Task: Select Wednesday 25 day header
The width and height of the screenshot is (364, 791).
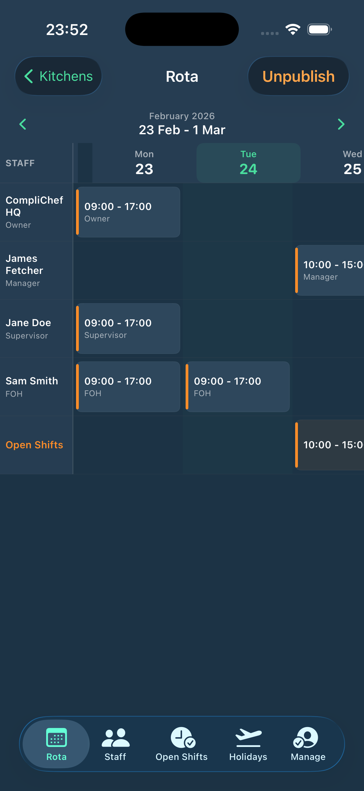Action: 352,163
